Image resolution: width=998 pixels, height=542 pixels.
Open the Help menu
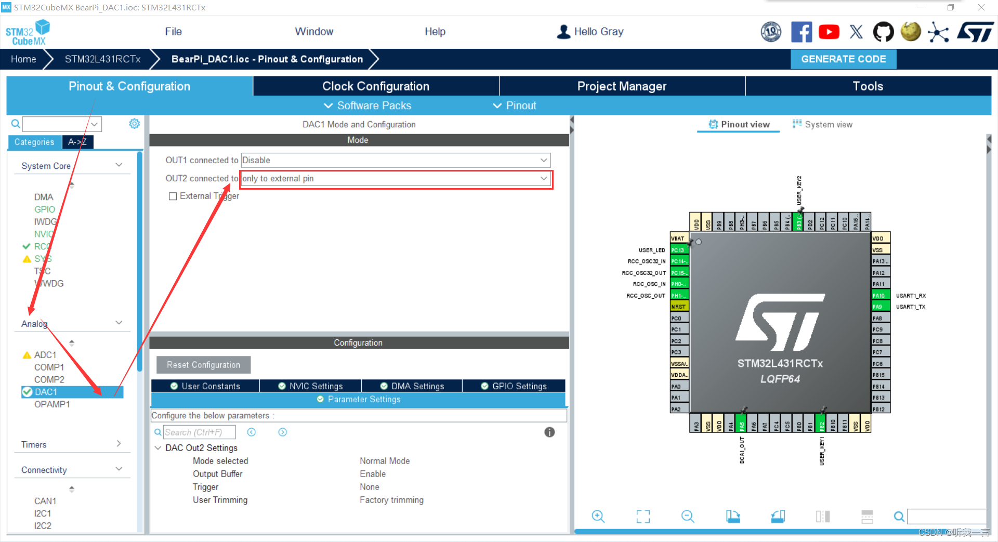coord(435,32)
